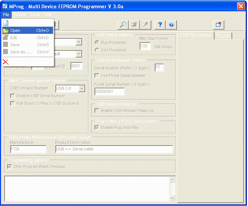Select the Bus Powered radio button
The image size is (248, 206).
click(x=97, y=42)
